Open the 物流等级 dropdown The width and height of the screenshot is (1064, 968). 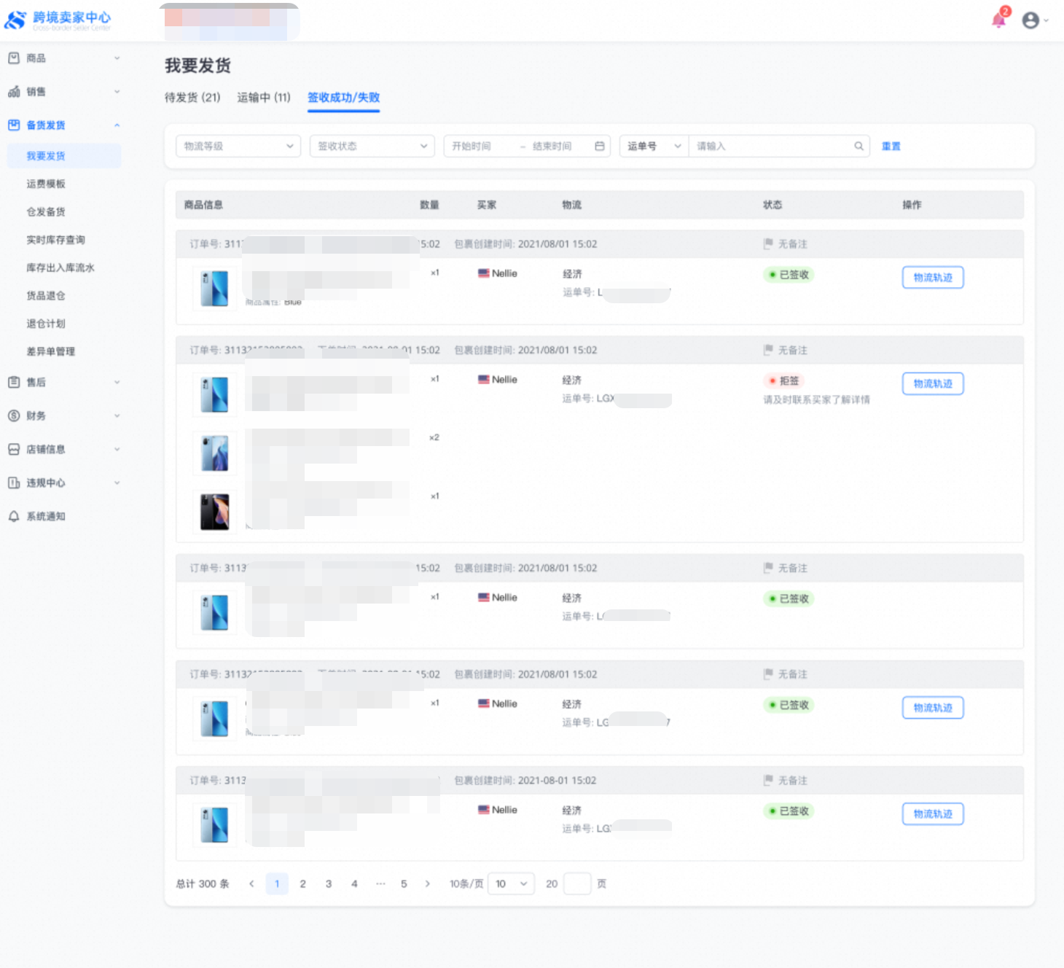(238, 147)
